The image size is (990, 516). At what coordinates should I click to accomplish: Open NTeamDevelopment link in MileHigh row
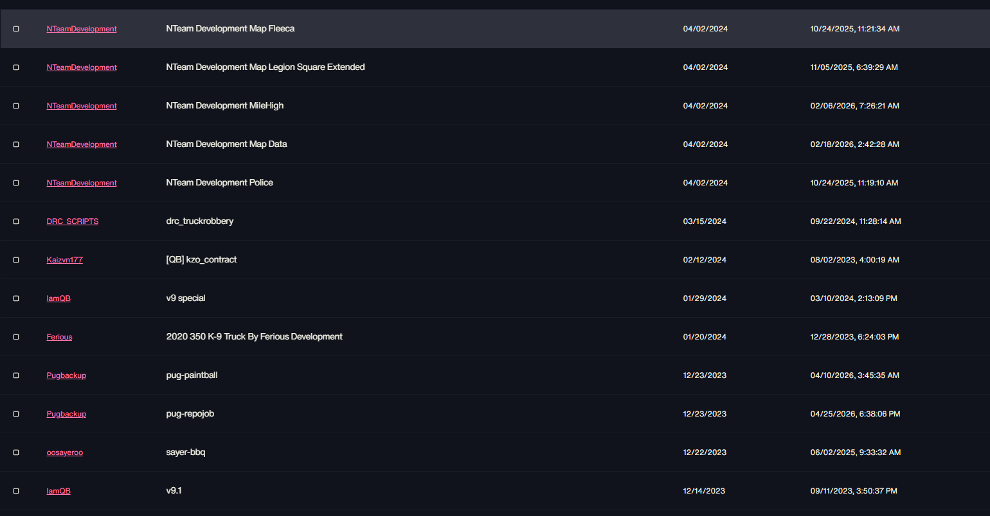(x=82, y=106)
